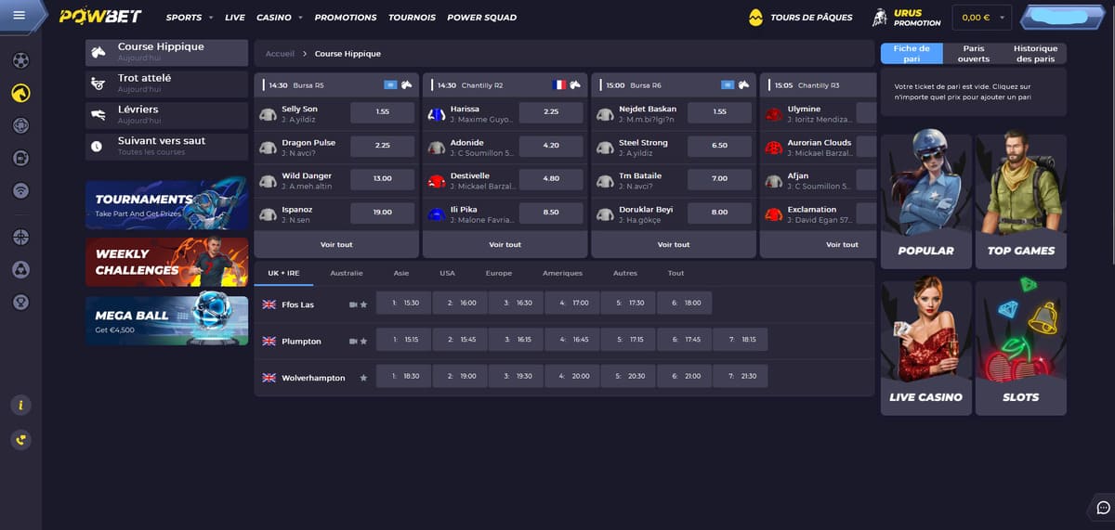Click the horse icon beside Course Hippique

tap(98, 52)
